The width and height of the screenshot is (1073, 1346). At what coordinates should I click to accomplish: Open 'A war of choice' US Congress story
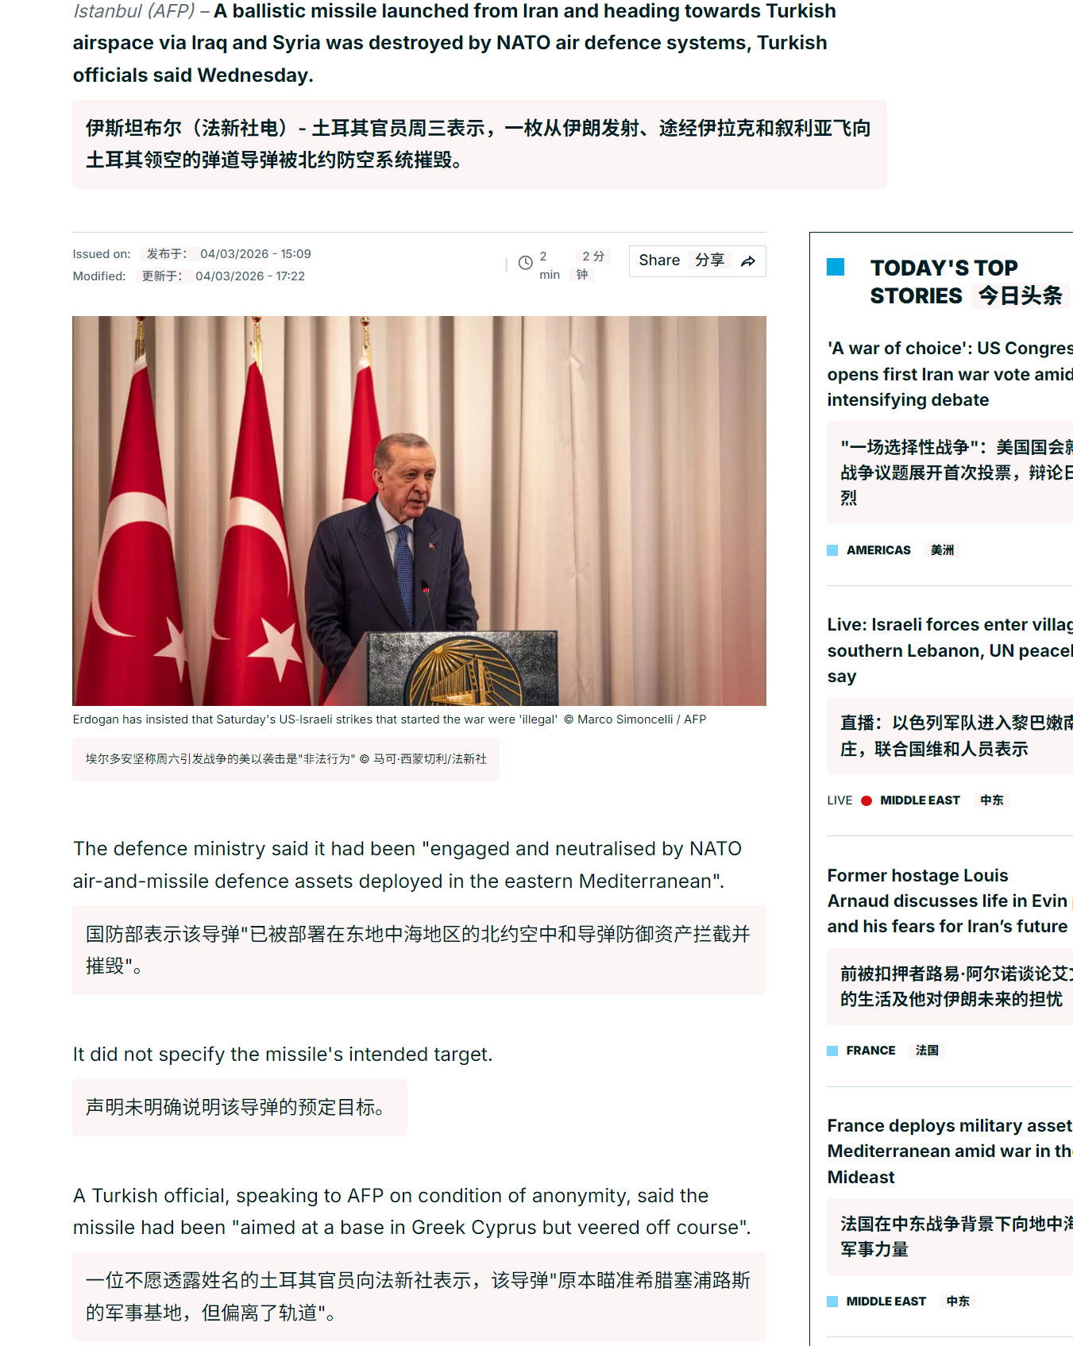click(x=950, y=374)
